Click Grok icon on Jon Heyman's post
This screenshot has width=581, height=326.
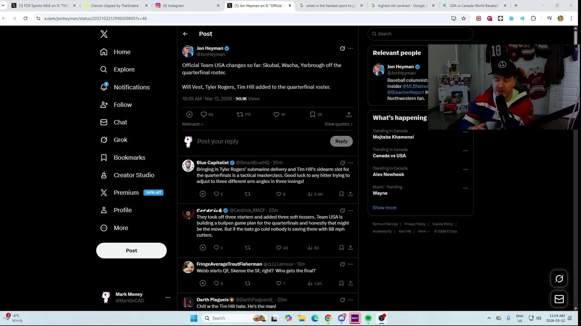tap(342, 48)
